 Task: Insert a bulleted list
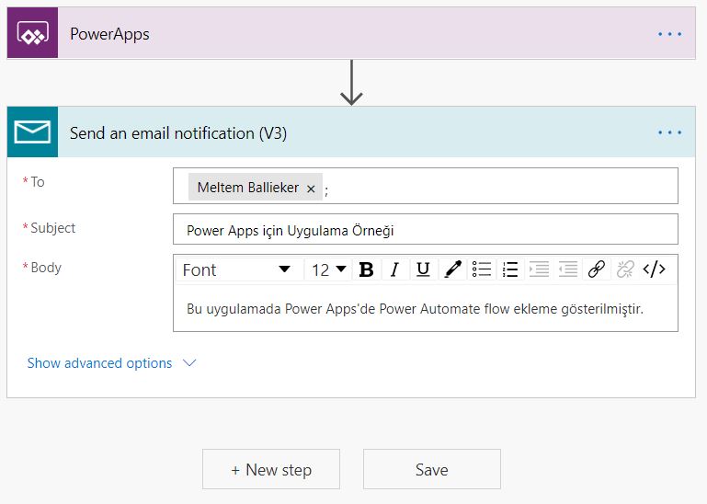point(482,269)
